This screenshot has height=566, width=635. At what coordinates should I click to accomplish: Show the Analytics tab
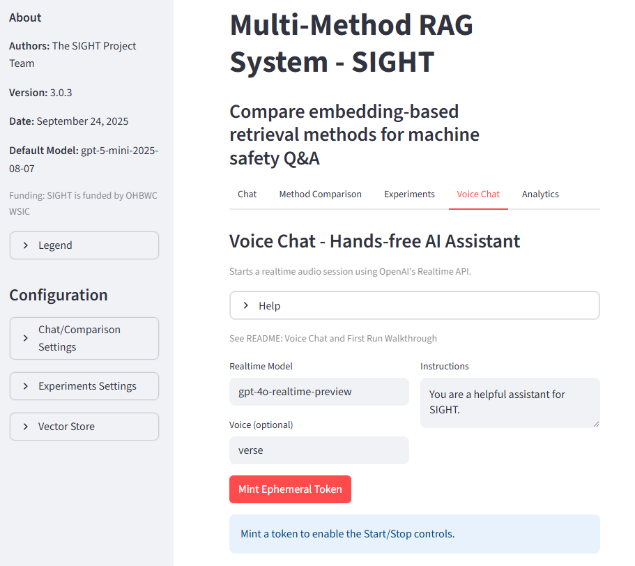[x=540, y=194]
